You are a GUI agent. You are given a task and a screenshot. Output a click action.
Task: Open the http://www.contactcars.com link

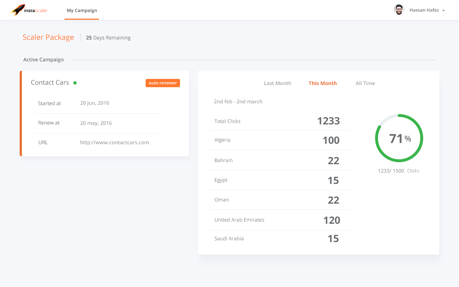(x=114, y=142)
